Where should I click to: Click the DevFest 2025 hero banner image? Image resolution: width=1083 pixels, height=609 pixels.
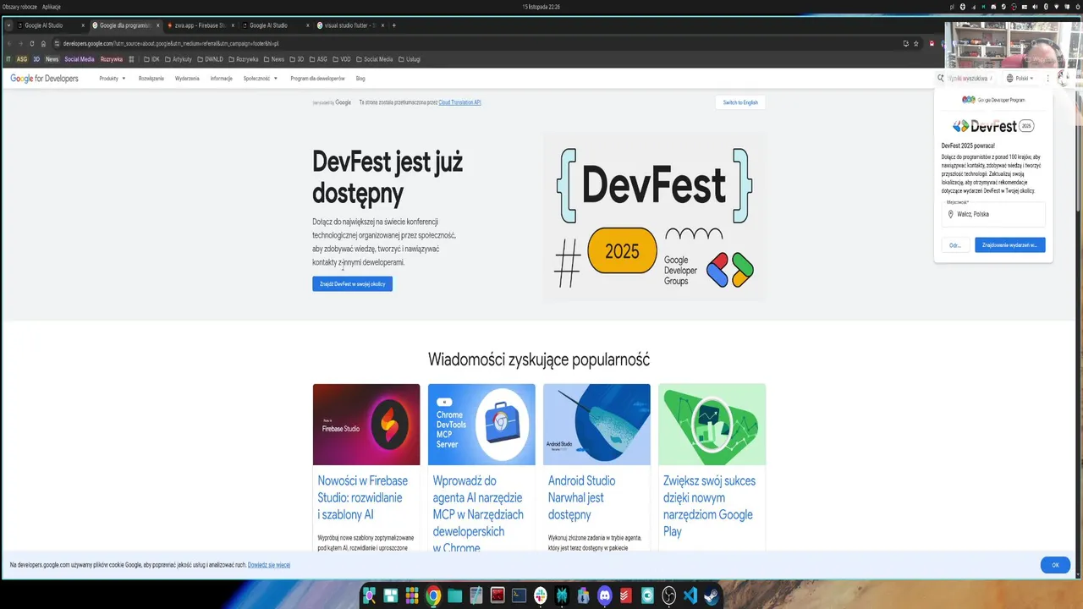click(x=654, y=217)
